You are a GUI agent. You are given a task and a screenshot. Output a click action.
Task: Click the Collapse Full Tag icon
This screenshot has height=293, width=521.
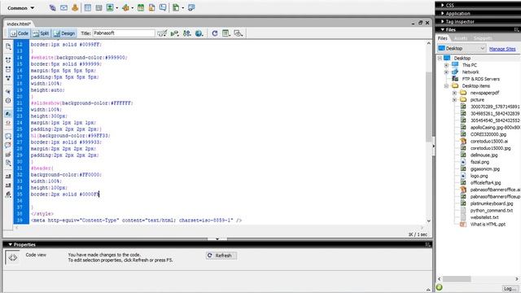click(8, 60)
